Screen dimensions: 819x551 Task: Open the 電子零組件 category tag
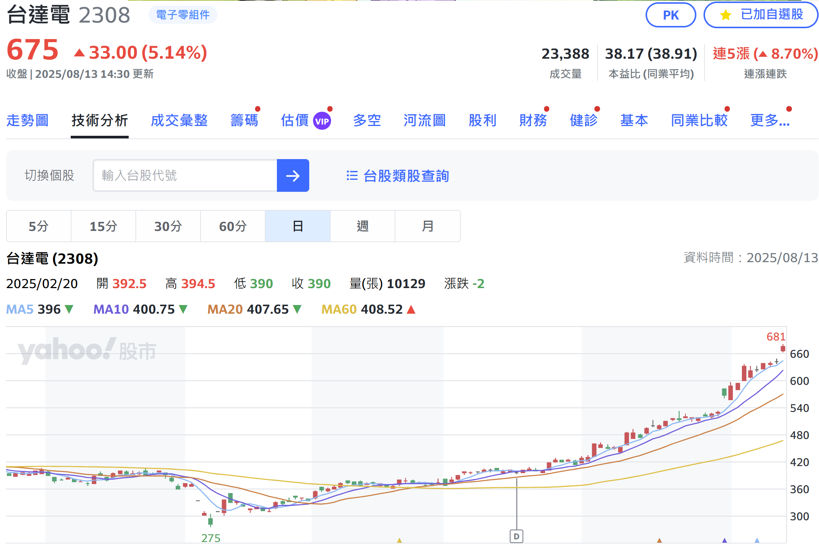coord(183,15)
